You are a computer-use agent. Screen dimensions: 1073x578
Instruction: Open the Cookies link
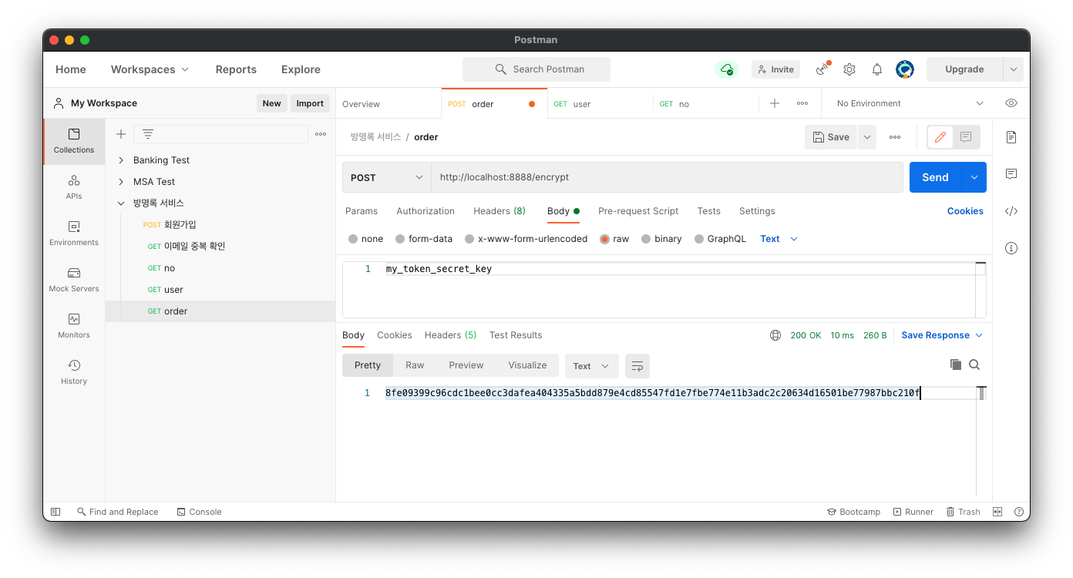(965, 211)
